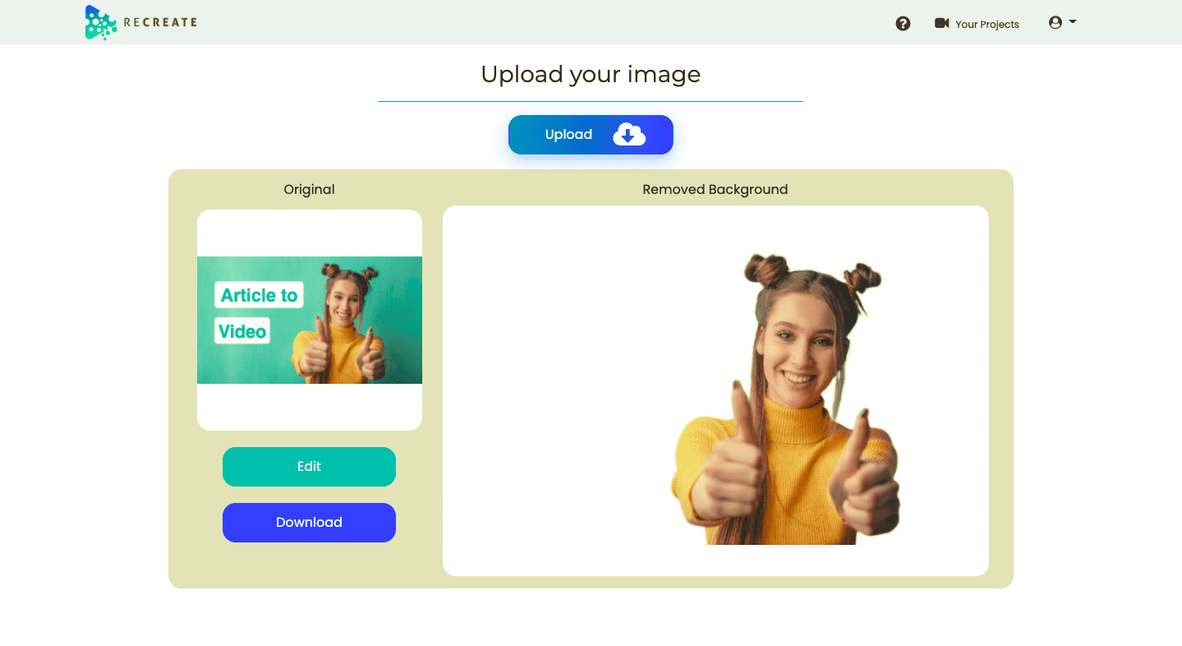Click the 'Video' label in thumbnail
Viewport: 1182px width, 646px height.
(242, 332)
